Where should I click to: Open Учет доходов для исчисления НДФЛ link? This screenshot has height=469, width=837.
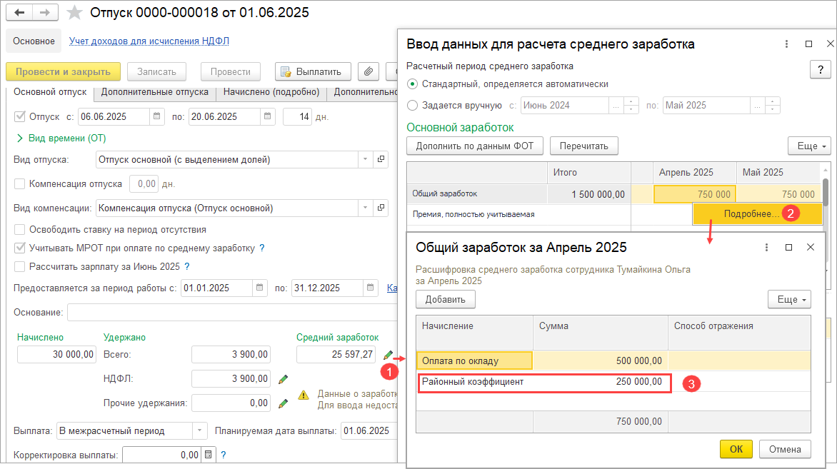click(x=149, y=41)
